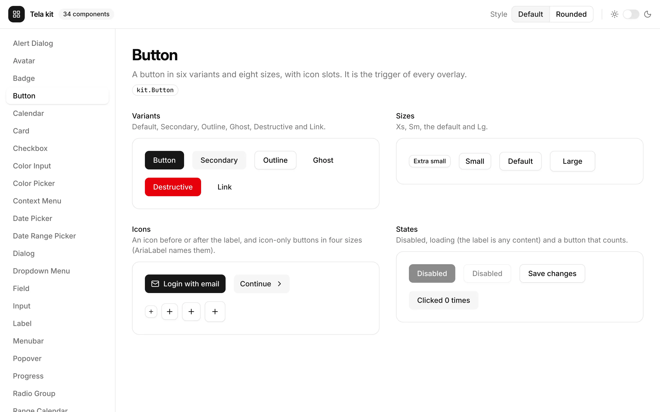Viewport: 660px width, 412px height.
Task: Click the Save changes button
Action: (x=552, y=273)
